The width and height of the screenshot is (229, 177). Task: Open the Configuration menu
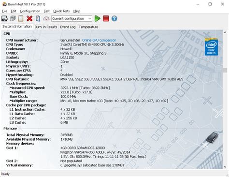30,11
